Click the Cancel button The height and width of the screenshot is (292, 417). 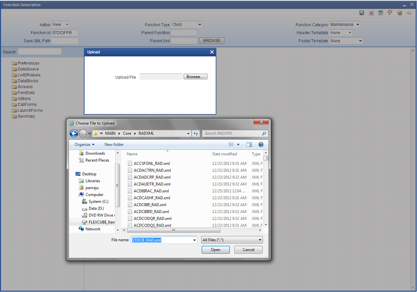(248, 250)
